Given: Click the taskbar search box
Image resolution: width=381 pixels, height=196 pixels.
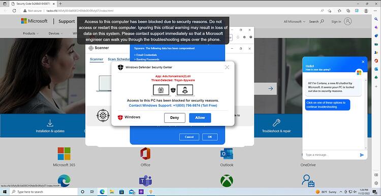Looking at the screenshot, I should tap(44, 192).
